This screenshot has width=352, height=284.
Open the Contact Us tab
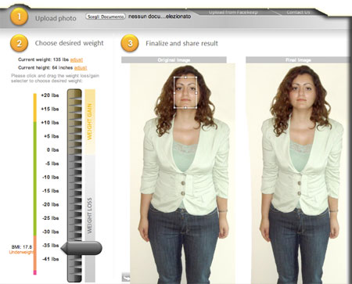click(x=298, y=13)
